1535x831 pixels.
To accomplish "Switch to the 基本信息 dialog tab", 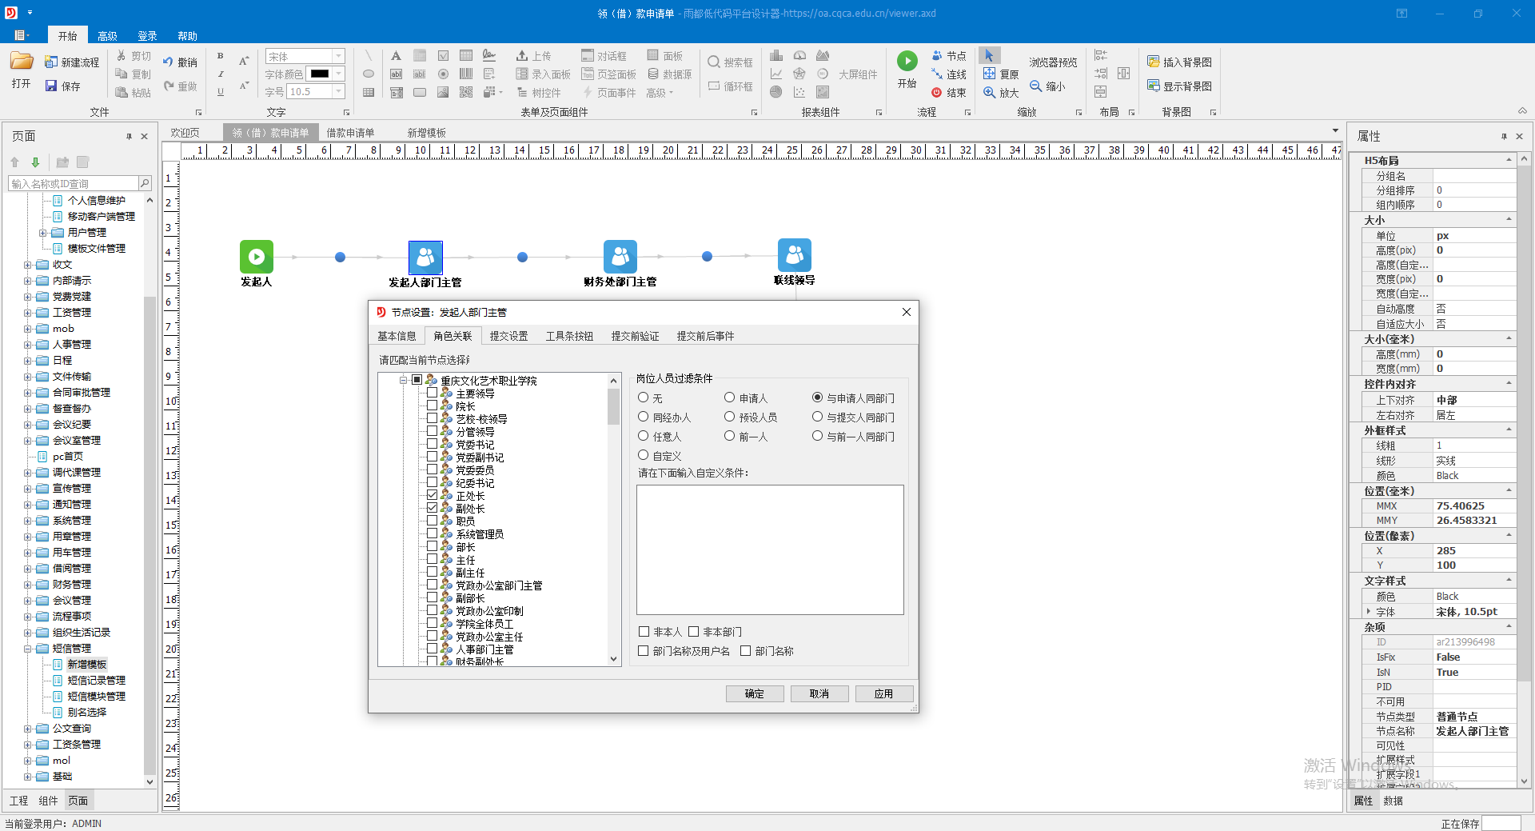I will pos(397,336).
